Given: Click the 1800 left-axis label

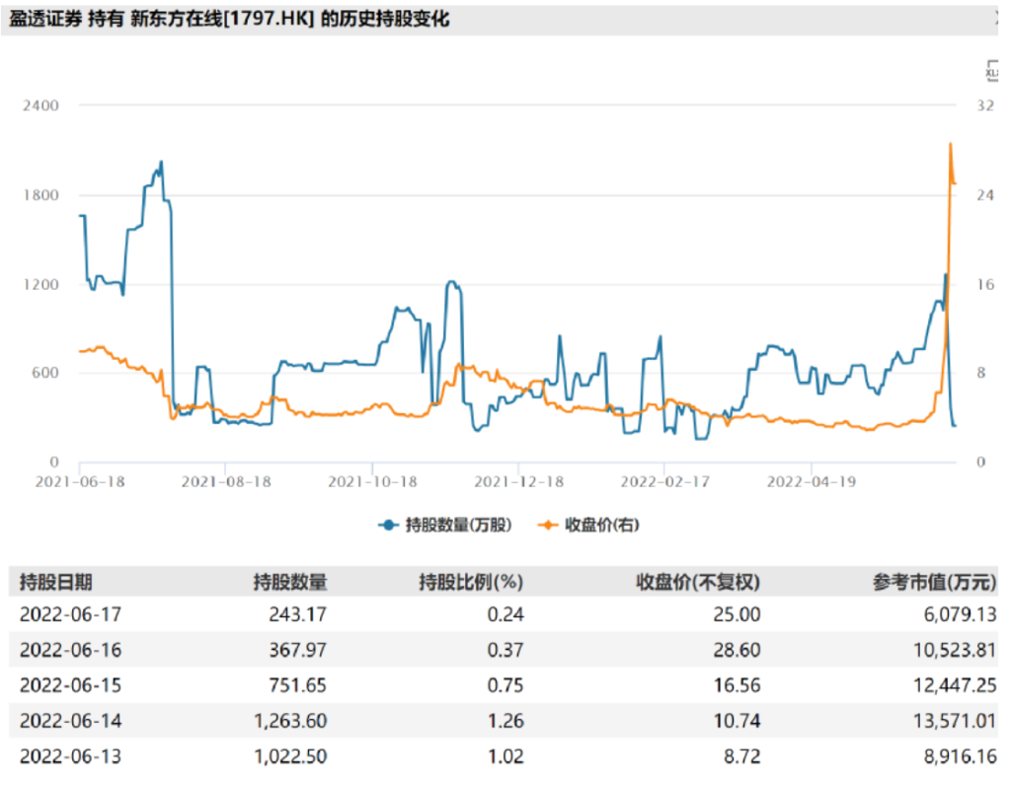Looking at the screenshot, I should pos(40,195).
